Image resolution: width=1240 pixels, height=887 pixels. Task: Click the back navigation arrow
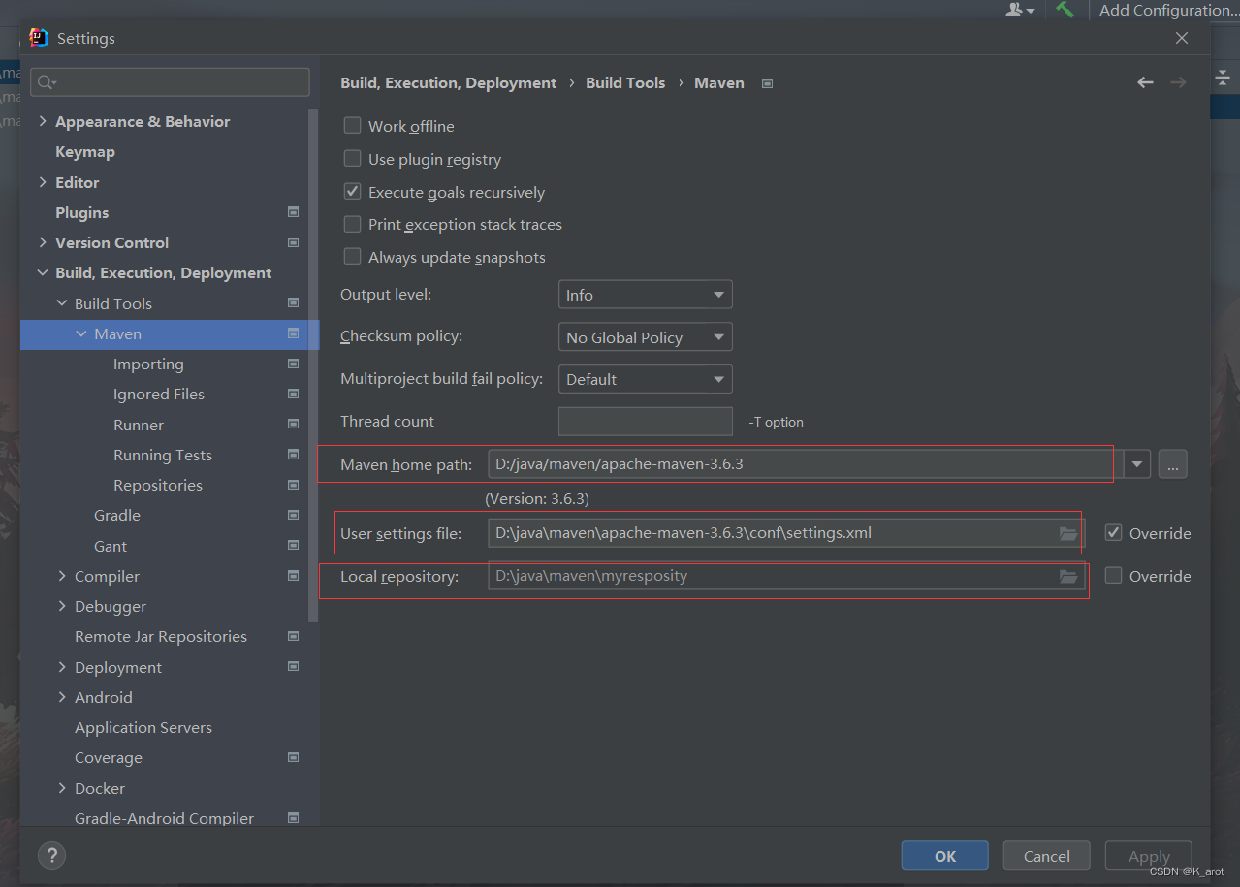click(x=1145, y=82)
